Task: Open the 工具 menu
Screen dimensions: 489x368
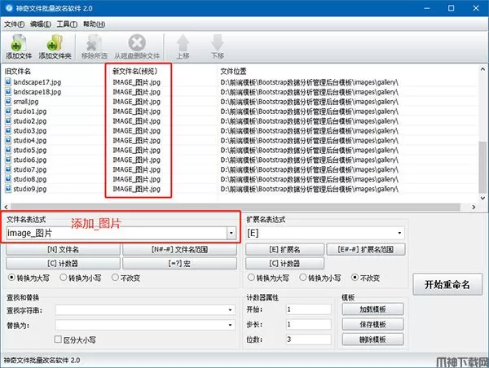Action: pyautogui.click(x=67, y=24)
